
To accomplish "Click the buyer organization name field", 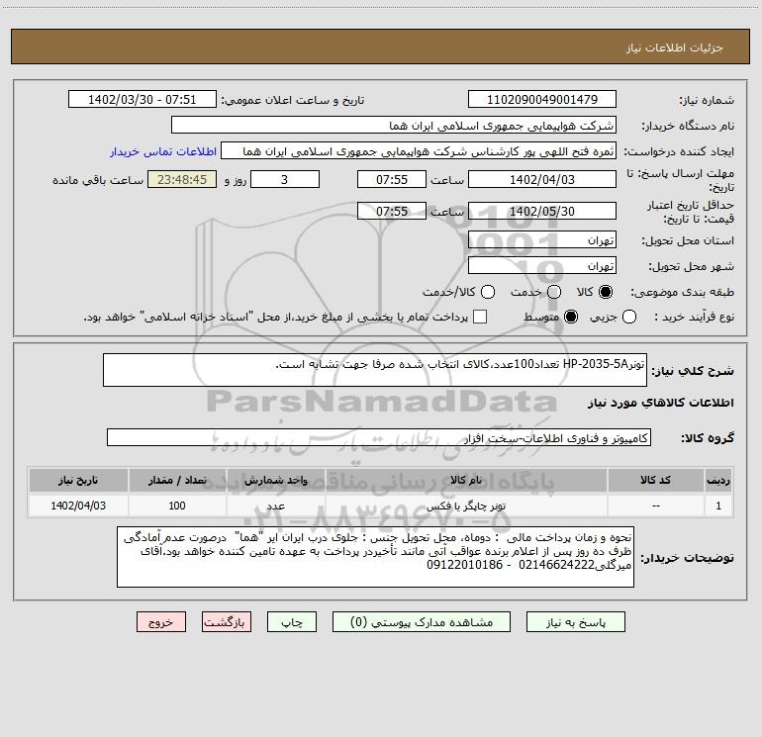I will 394,125.
